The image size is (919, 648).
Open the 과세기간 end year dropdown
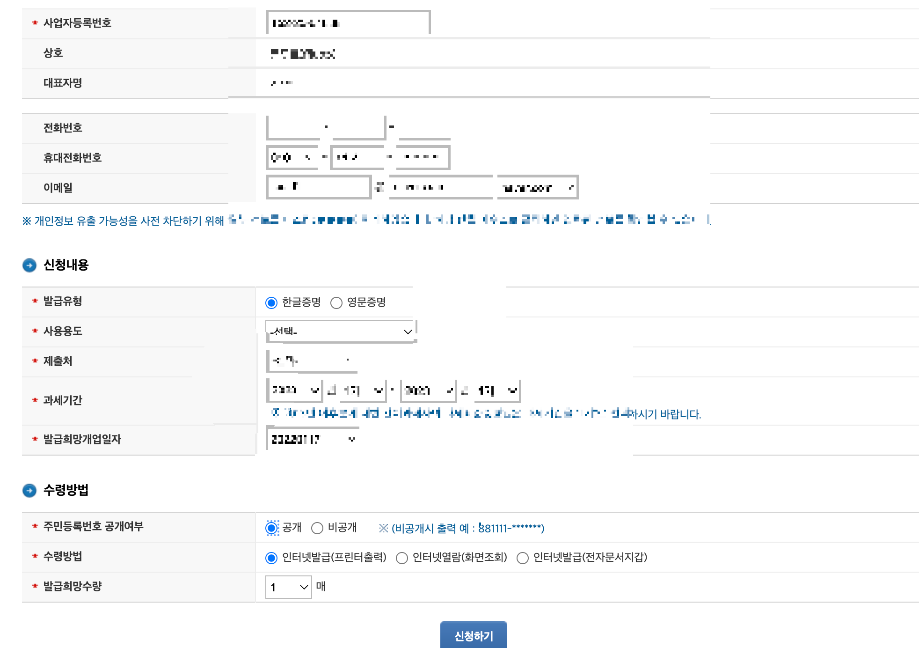pyautogui.click(x=428, y=390)
